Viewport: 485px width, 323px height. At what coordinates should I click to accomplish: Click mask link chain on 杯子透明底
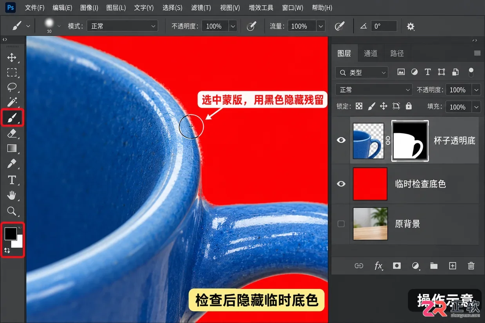click(x=388, y=141)
